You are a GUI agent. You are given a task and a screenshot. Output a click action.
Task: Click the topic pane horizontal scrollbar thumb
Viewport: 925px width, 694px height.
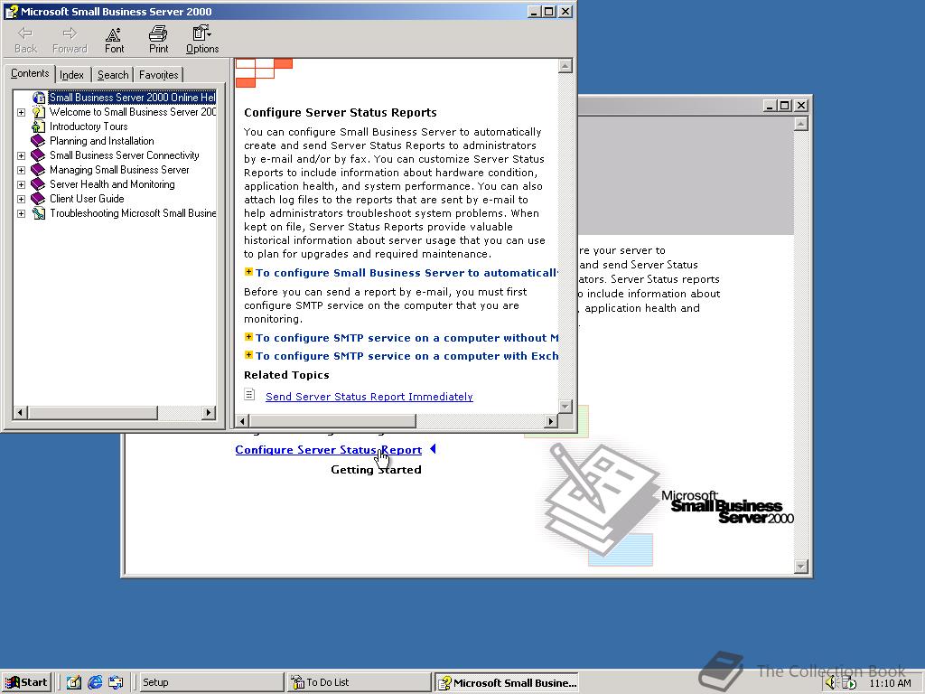(x=332, y=421)
